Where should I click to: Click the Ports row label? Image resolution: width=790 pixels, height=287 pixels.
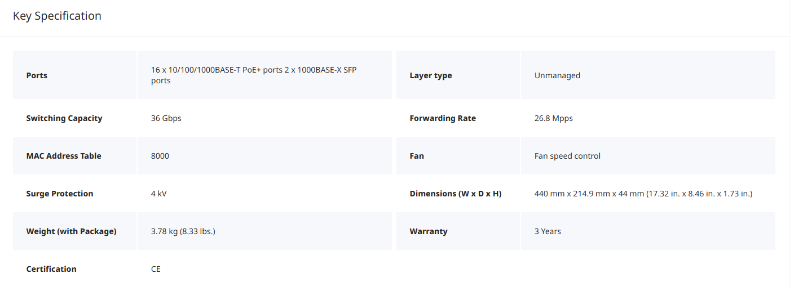[37, 75]
